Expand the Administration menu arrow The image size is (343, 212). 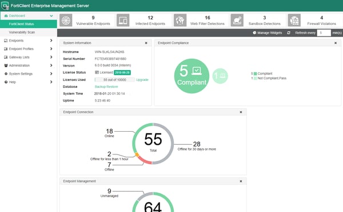pyautogui.click(x=51, y=66)
